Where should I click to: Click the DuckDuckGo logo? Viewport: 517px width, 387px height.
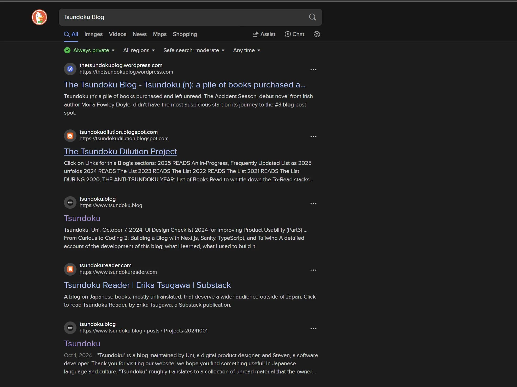point(39,17)
